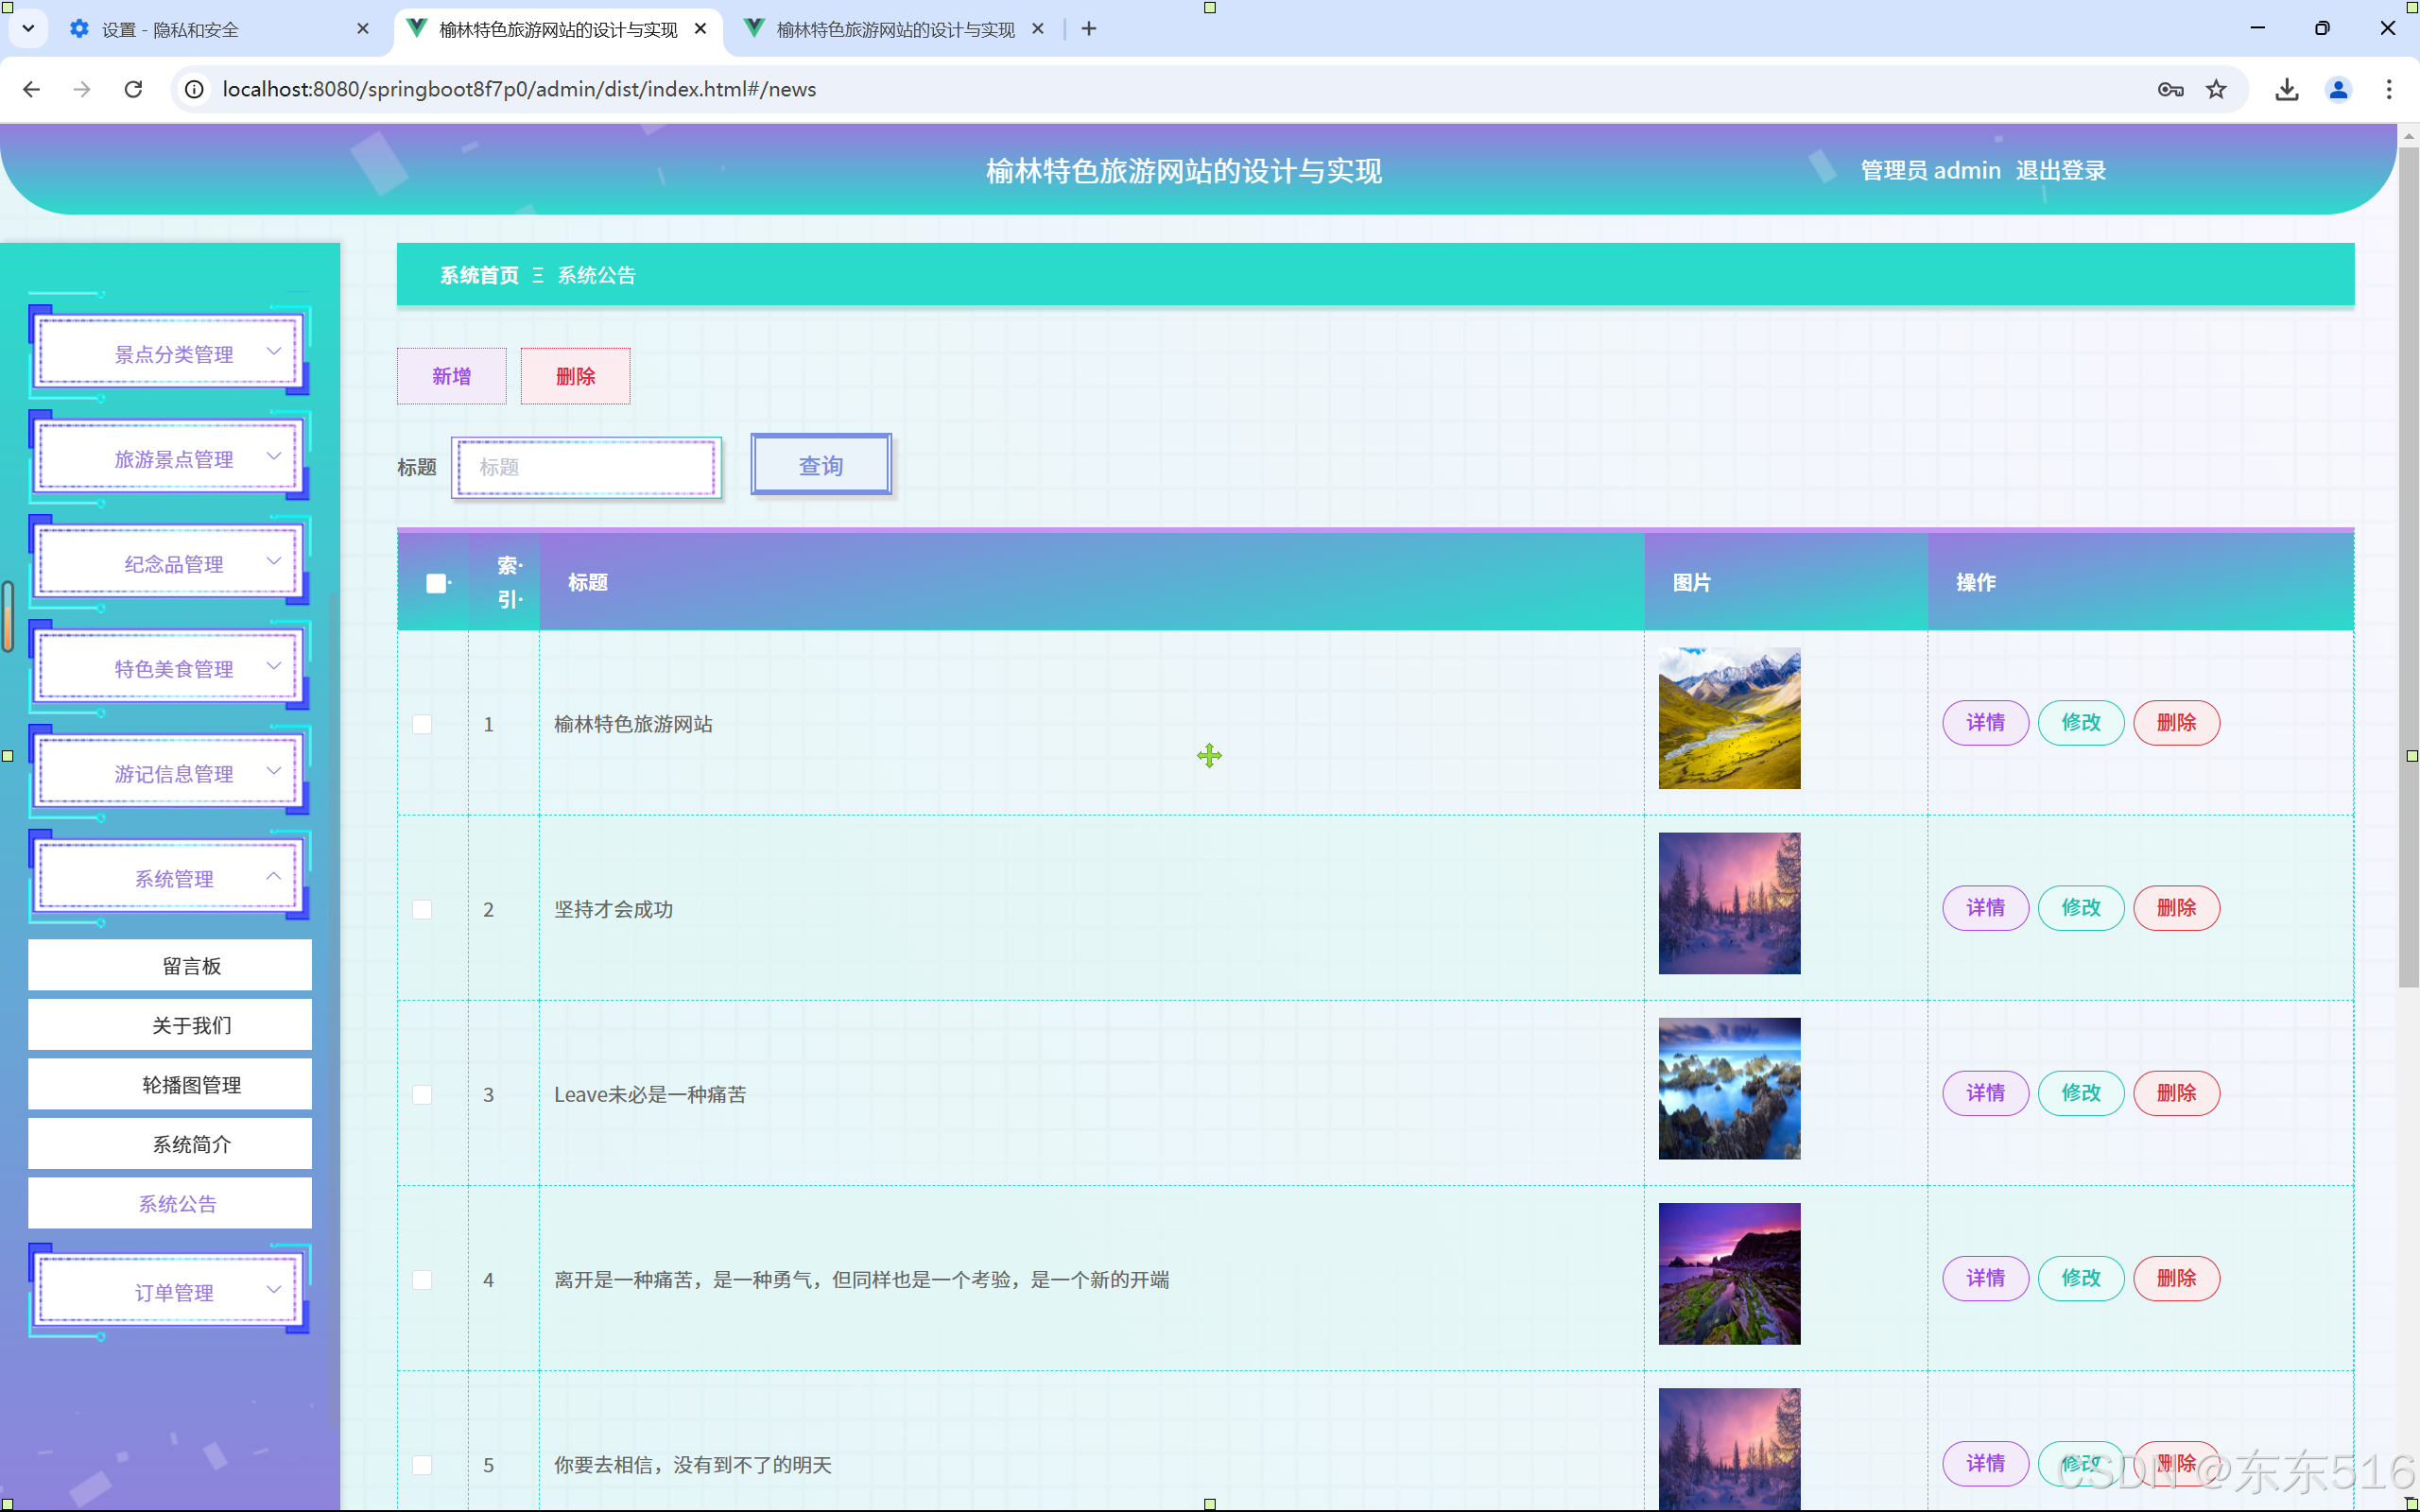Open the Chrome profile avatar icon
The width and height of the screenshot is (2420, 1512).
coord(2337,89)
